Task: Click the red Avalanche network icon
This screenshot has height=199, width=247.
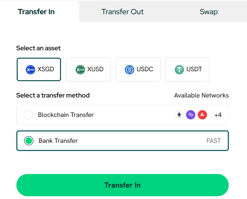Action: [x=202, y=115]
